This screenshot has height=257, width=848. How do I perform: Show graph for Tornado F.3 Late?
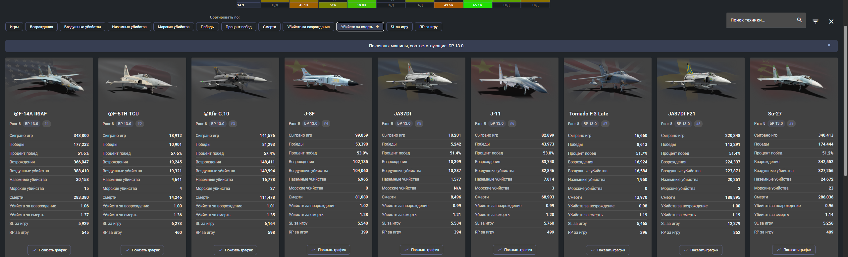608,250
